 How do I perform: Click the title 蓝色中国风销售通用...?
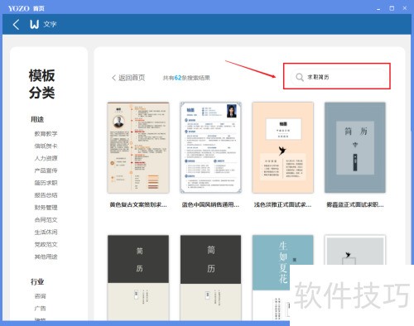pos(210,204)
